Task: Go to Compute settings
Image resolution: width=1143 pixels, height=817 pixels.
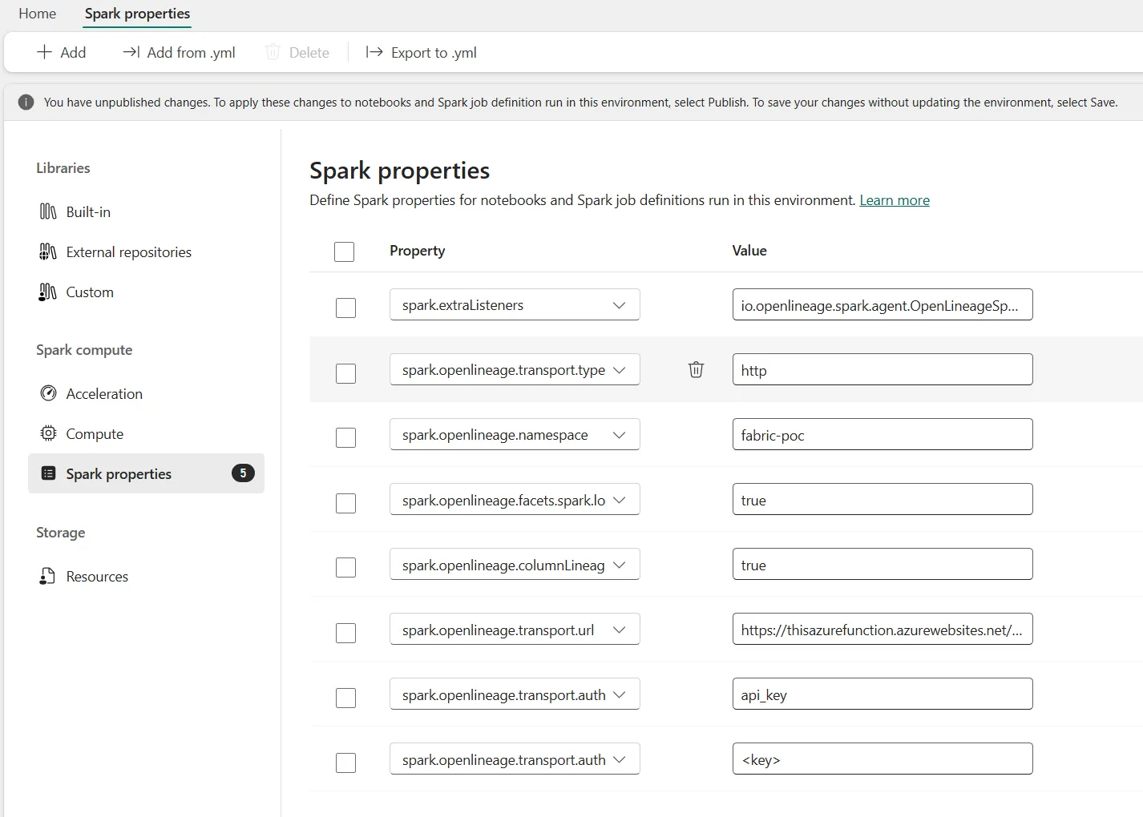Action: coord(95,433)
